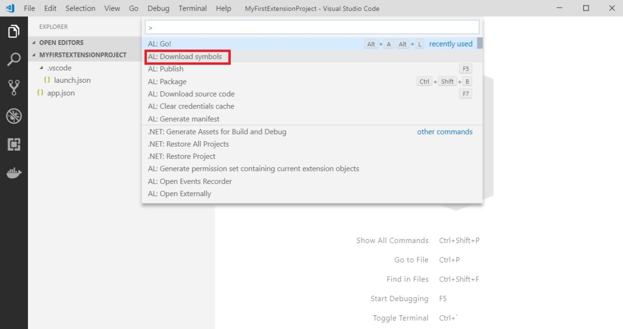
Task: Click the launch.json file icon
Action: [x=48, y=80]
